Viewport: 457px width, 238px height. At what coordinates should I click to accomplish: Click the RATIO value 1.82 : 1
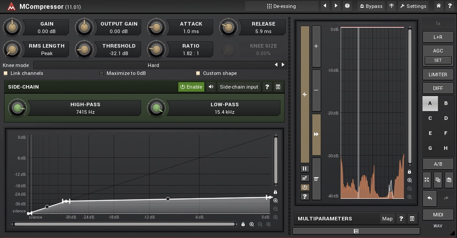pos(191,53)
